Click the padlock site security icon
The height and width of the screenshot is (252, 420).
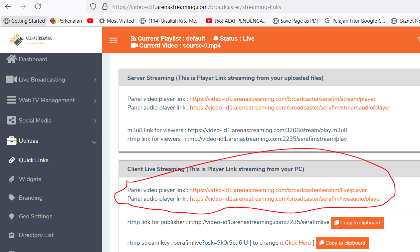tap(105, 7)
